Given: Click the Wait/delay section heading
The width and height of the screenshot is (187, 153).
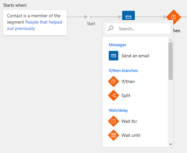Looking at the screenshot, I should point(118,110).
